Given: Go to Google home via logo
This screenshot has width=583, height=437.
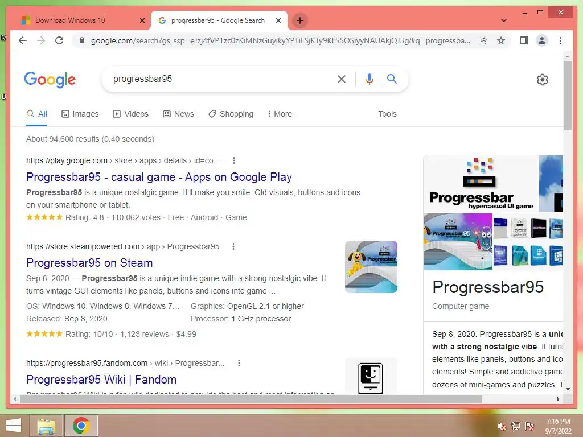Looking at the screenshot, I should click(x=50, y=80).
